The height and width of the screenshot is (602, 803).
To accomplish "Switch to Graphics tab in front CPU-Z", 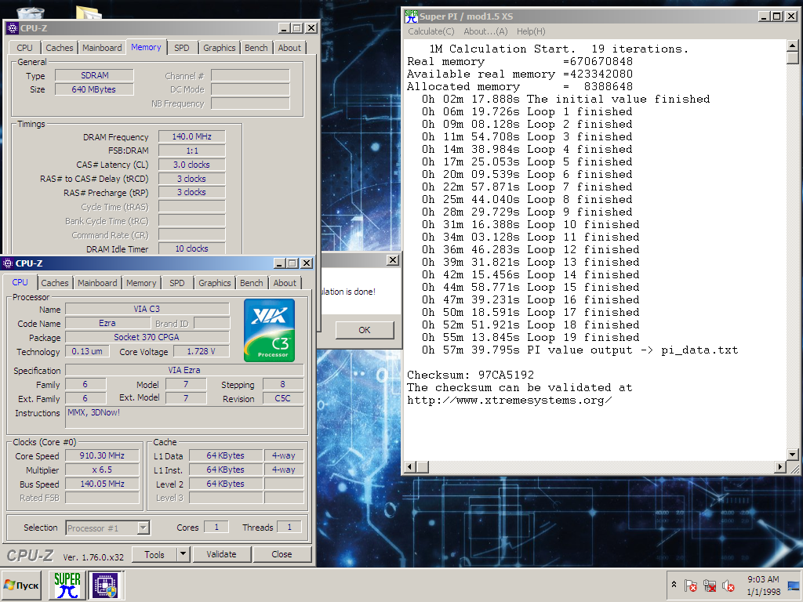I will tap(215, 283).
